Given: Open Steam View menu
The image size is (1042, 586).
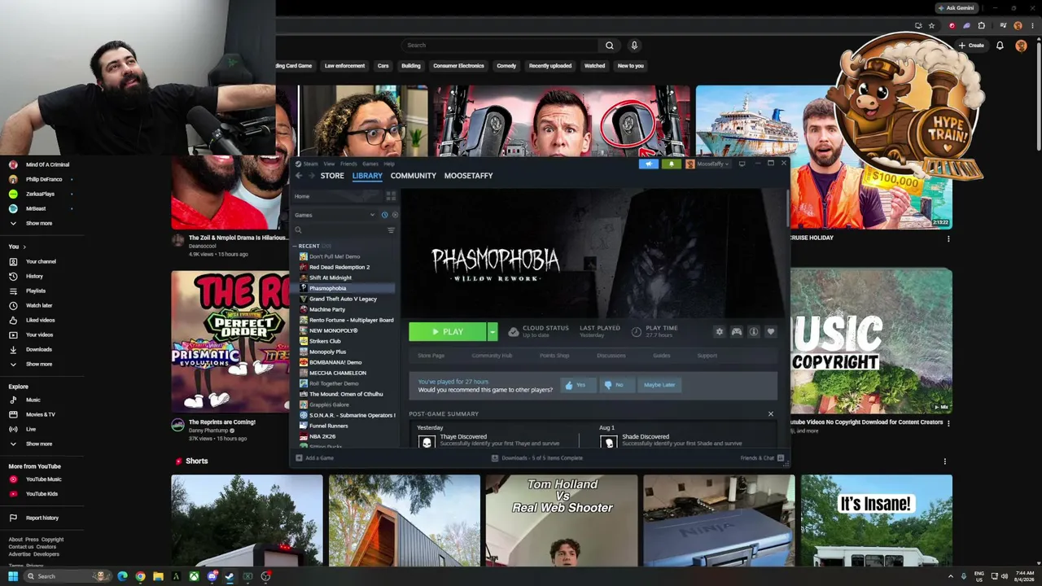Looking at the screenshot, I should 329,164.
